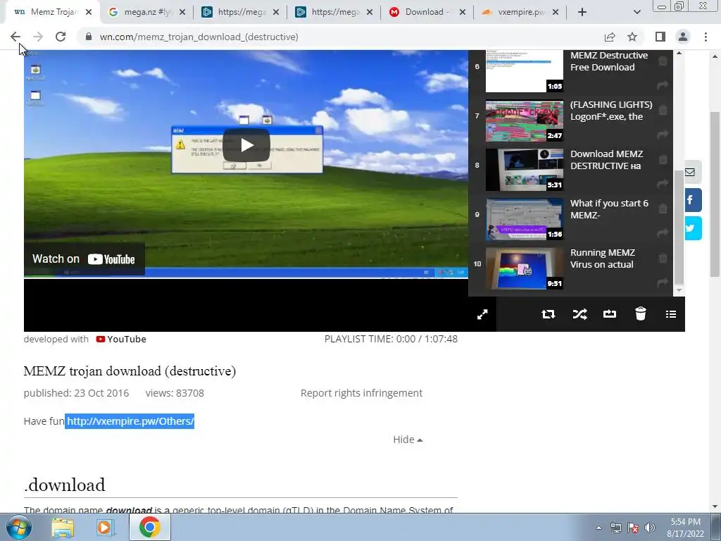Open the volume speaker tray icon
This screenshot has width=721, height=541.
tap(650, 528)
